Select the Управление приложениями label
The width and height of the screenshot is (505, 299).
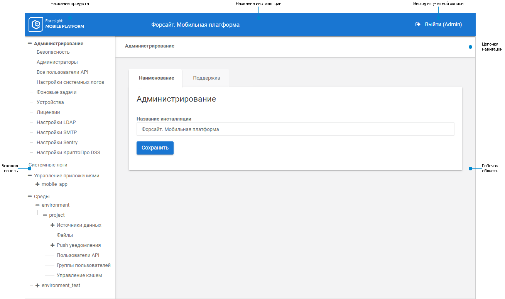pyautogui.click(x=67, y=176)
